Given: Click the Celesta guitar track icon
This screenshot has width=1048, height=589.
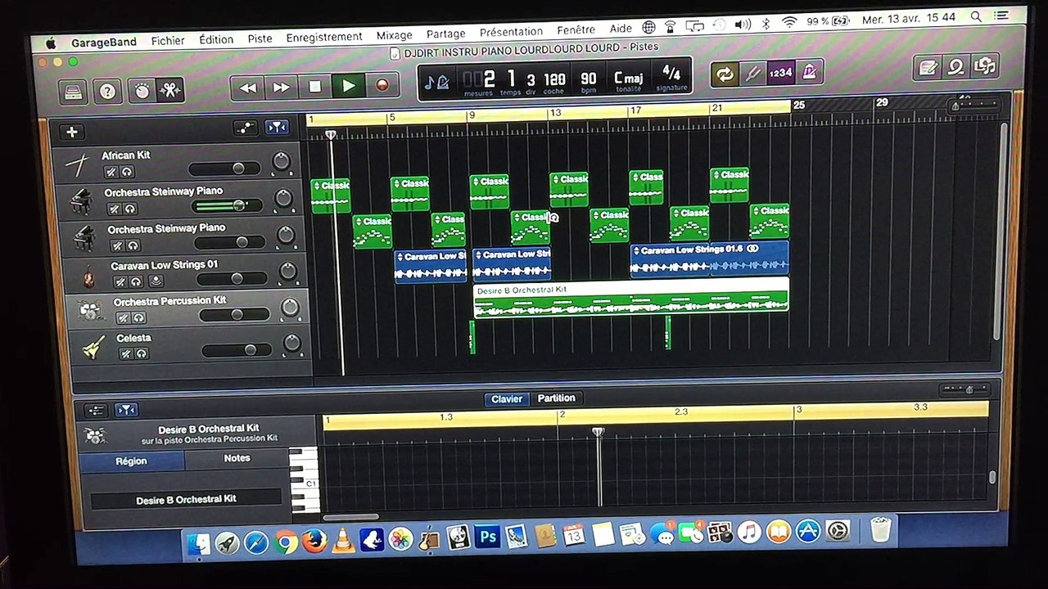Looking at the screenshot, I should 93,347.
